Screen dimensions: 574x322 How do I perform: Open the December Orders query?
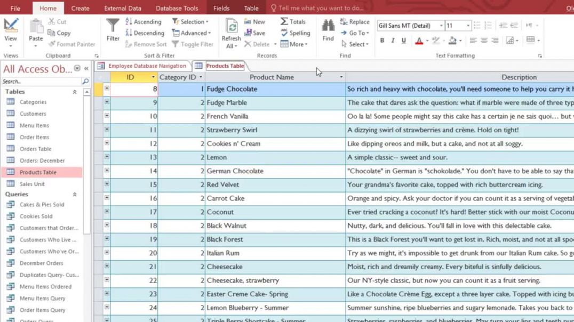coord(42,263)
